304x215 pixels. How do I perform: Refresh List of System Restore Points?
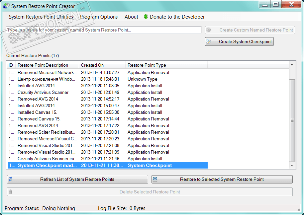(x=77, y=179)
